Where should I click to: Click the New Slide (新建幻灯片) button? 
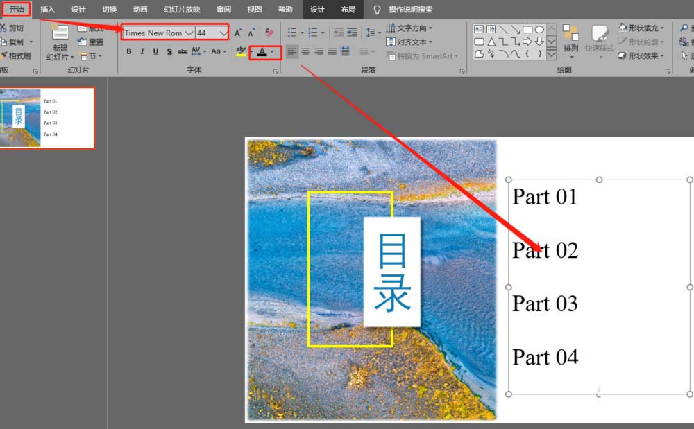[x=60, y=43]
